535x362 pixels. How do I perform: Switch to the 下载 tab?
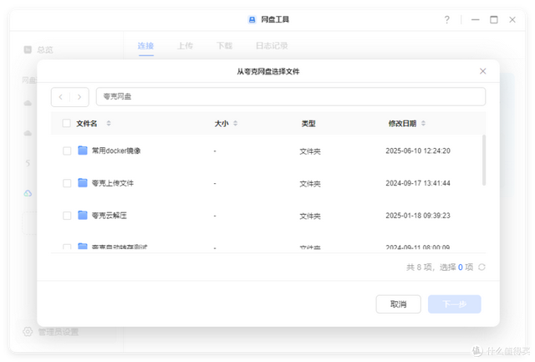[x=224, y=46]
